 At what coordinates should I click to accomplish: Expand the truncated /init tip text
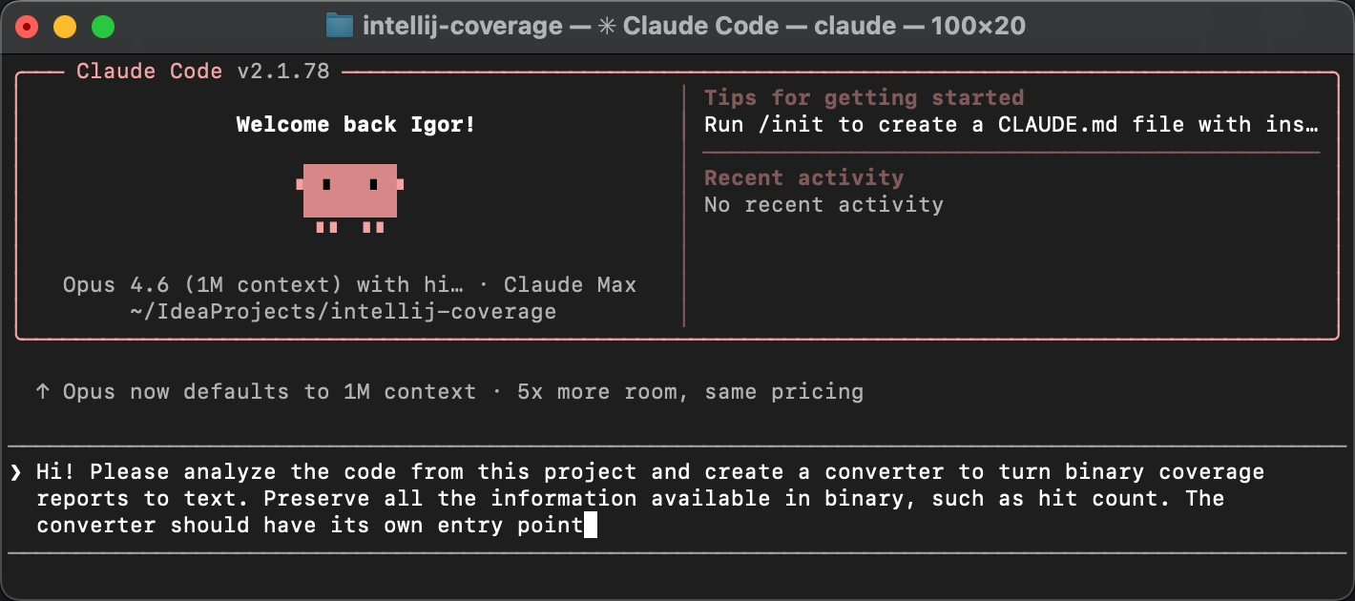1311,124
